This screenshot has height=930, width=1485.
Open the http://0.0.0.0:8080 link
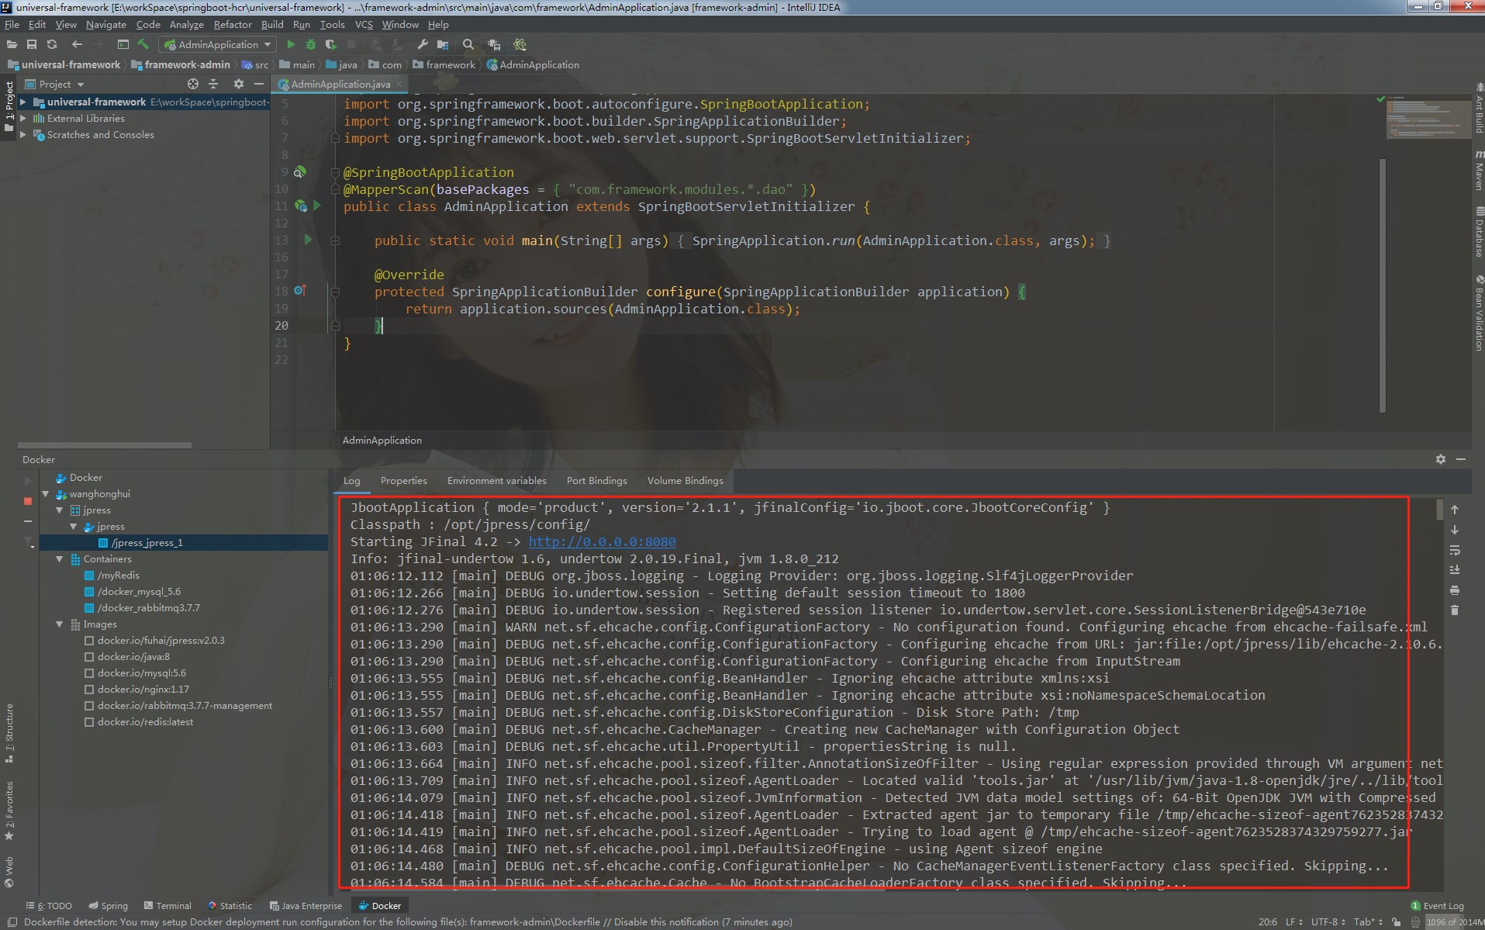click(602, 541)
